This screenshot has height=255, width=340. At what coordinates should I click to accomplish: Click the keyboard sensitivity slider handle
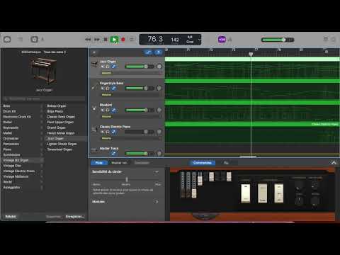coord(127,179)
